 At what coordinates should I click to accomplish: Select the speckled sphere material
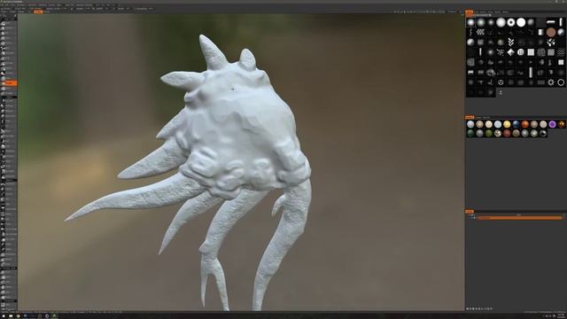[x=498, y=134]
